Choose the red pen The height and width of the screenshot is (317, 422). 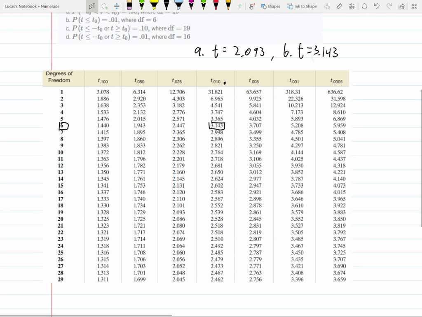[216, 5]
